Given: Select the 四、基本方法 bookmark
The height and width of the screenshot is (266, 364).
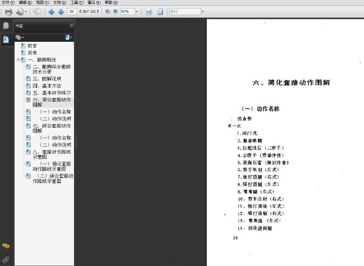Looking at the screenshot, I should click(x=47, y=85).
